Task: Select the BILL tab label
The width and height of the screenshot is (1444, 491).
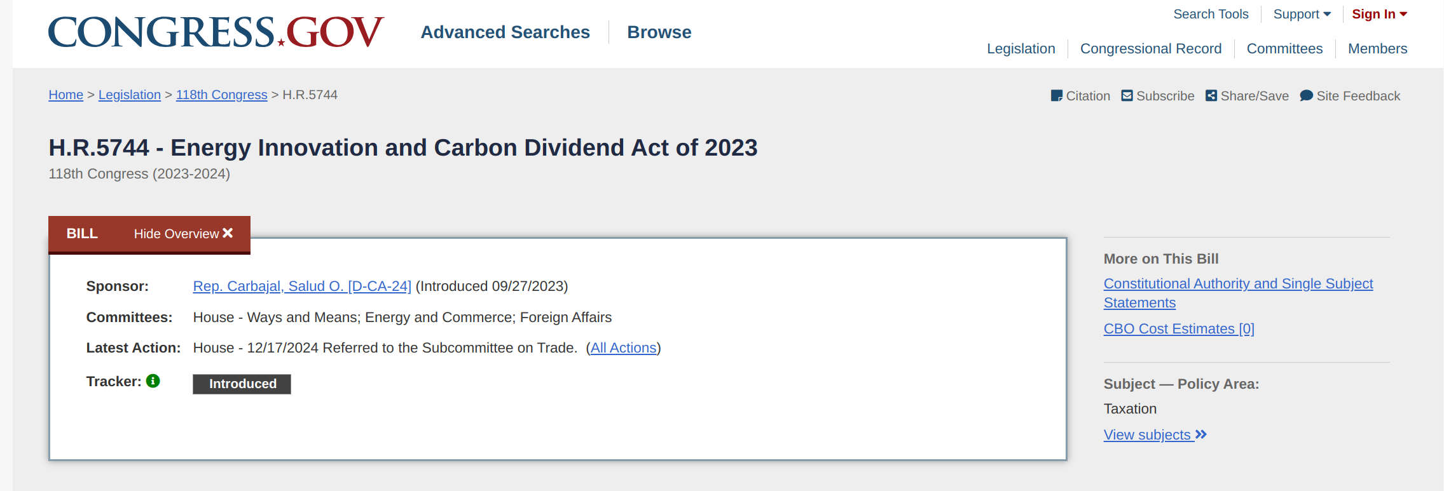Action: click(x=82, y=234)
